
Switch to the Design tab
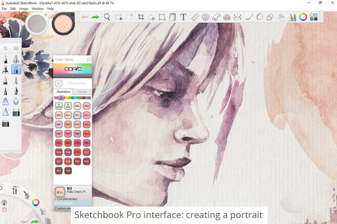(x=82, y=92)
